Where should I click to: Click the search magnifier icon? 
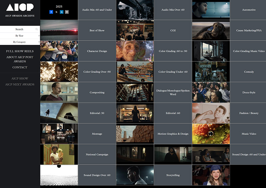click(37, 29)
